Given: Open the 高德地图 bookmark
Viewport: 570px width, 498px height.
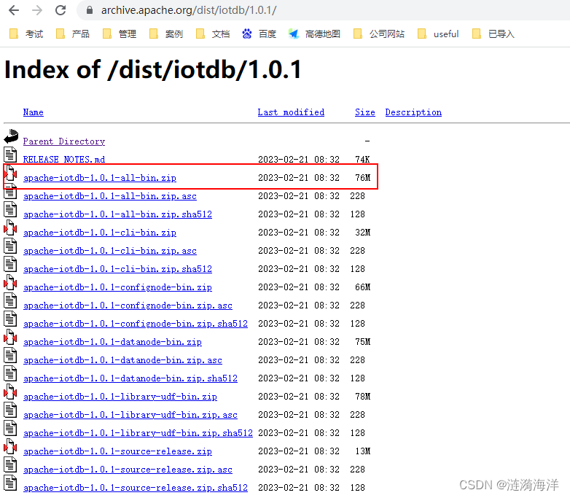Looking at the screenshot, I should pyautogui.click(x=314, y=34).
